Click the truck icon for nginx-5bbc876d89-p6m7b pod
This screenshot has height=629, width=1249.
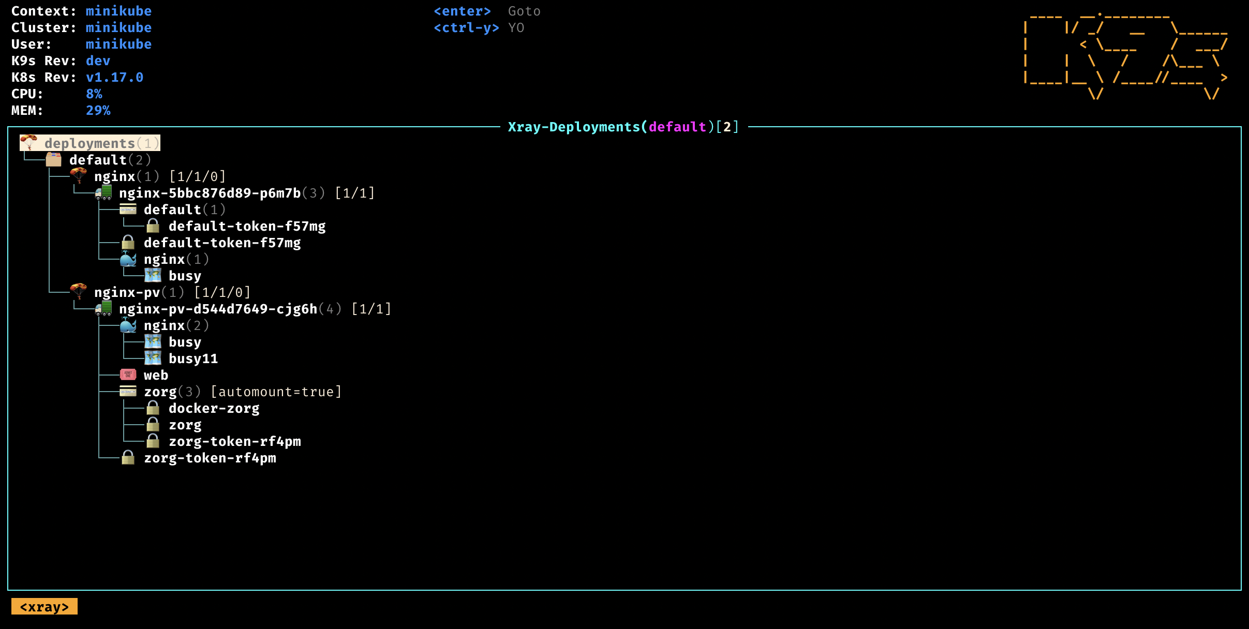[x=103, y=193]
